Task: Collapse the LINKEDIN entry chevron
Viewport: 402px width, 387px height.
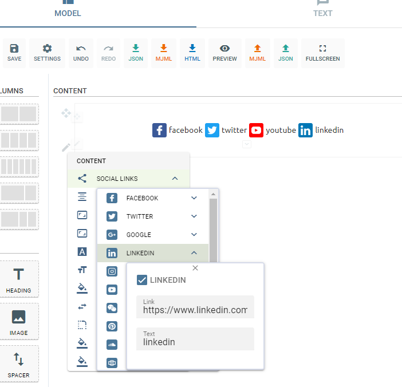Action: [x=194, y=253]
